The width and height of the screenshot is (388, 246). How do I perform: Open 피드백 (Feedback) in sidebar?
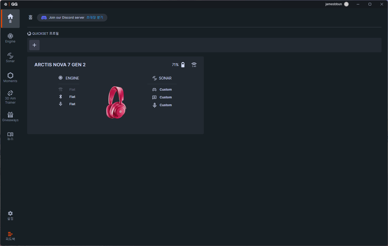(10, 236)
